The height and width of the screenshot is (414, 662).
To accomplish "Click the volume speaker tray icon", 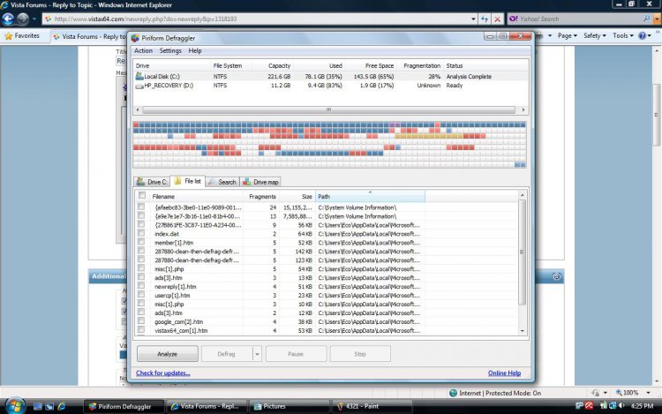I will pos(621,405).
